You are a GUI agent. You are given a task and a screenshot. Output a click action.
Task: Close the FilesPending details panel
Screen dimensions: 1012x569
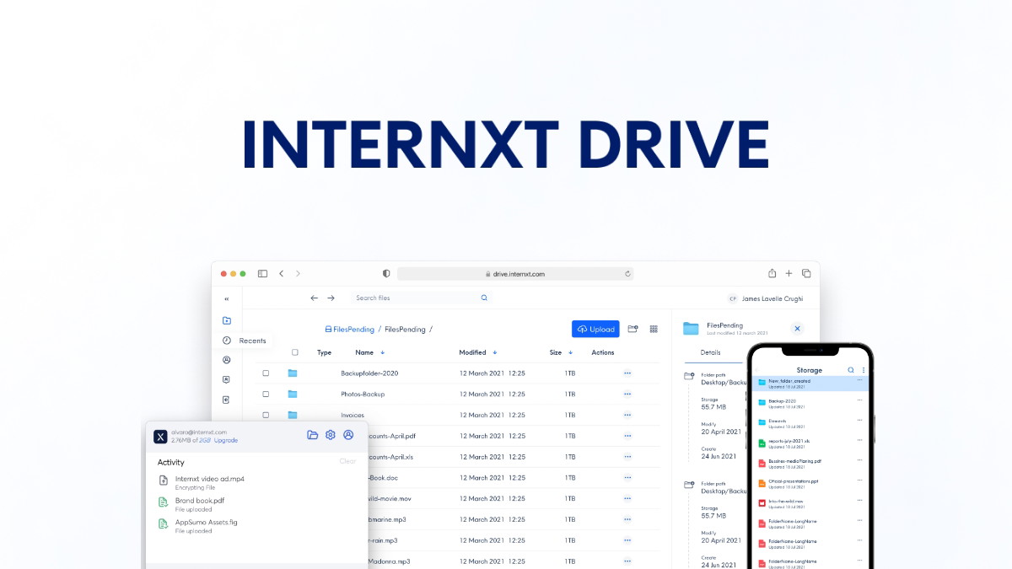(x=798, y=329)
